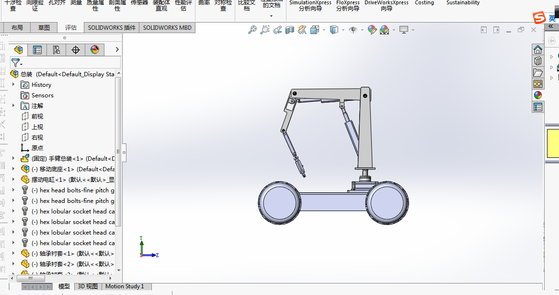Image resolution: width=559 pixels, height=295 pixels.
Task: Open FeatureManager Design Tree tab
Action: point(18,49)
